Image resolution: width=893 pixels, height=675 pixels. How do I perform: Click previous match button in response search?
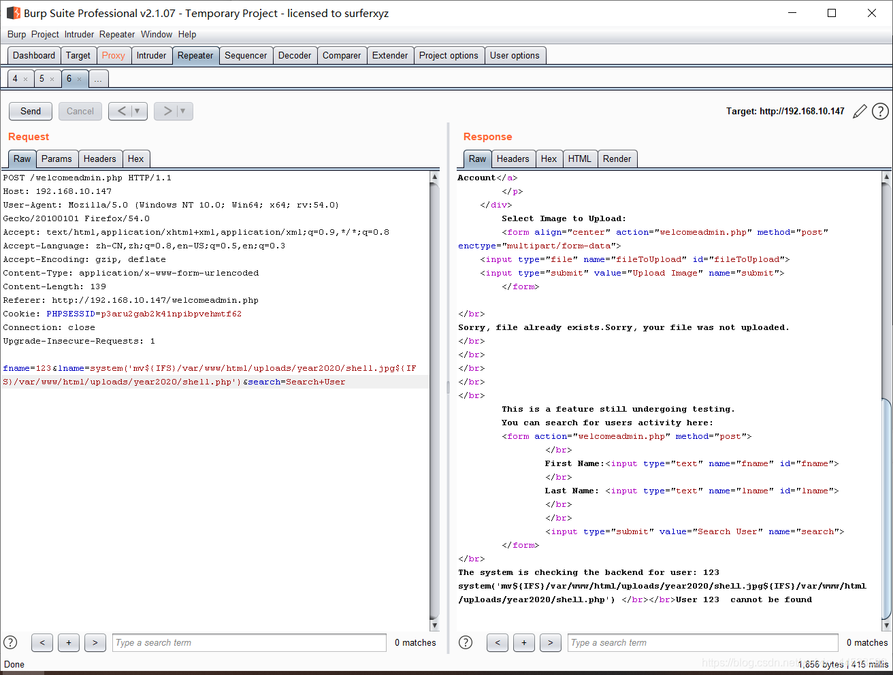pyautogui.click(x=498, y=642)
